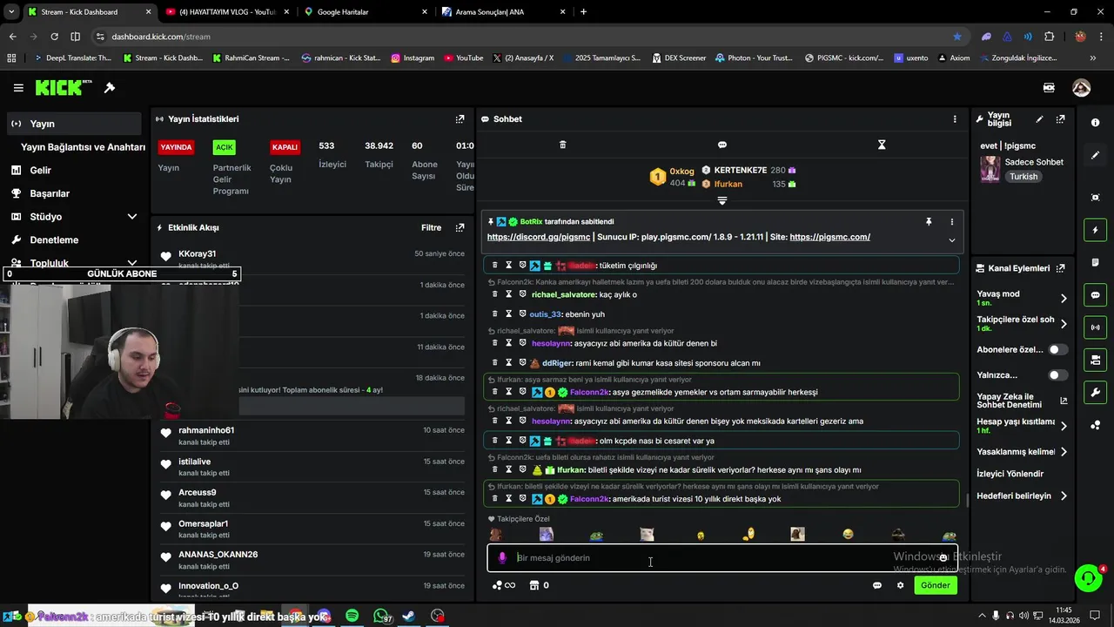The height and width of the screenshot is (627, 1114).
Task: Open the emoji picker in message box
Action: point(943,558)
